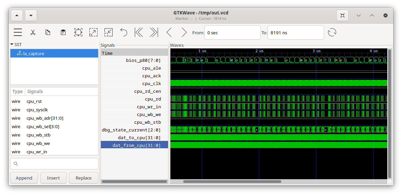Click the Copy traces icon

(x=48, y=32)
